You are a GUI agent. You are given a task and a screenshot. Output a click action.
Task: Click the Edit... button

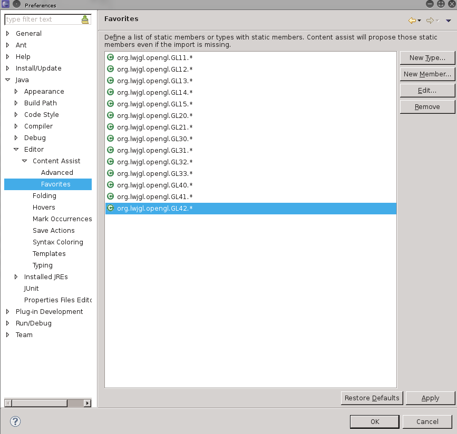click(x=427, y=90)
